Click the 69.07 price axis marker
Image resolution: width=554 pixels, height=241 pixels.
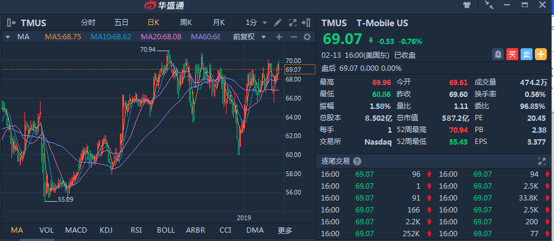click(x=299, y=70)
